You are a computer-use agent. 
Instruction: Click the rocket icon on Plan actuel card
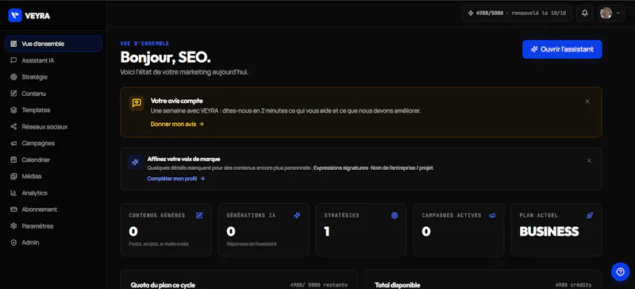pyautogui.click(x=590, y=216)
